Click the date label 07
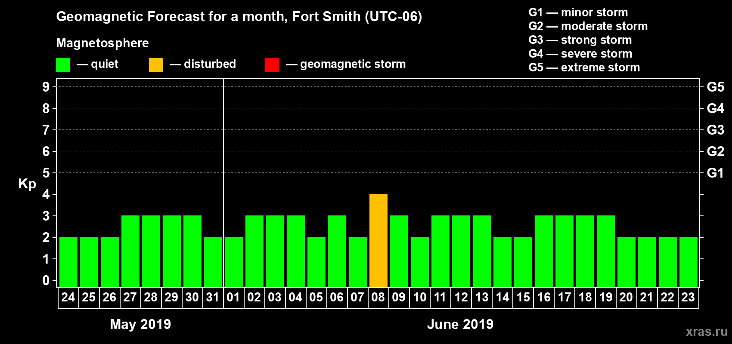 tap(357, 297)
